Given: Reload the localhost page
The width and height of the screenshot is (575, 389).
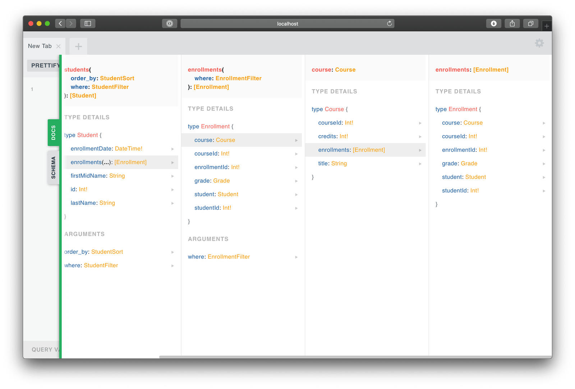Looking at the screenshot, I should pyautogui.click(x=390, y=23).
